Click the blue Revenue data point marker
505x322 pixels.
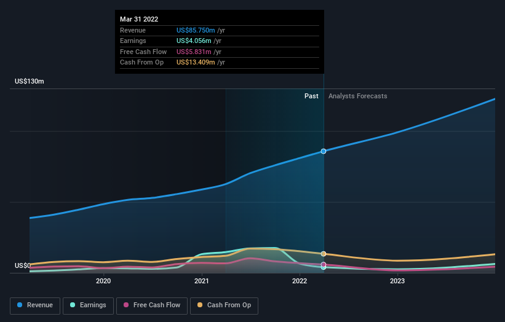[324, 151]
